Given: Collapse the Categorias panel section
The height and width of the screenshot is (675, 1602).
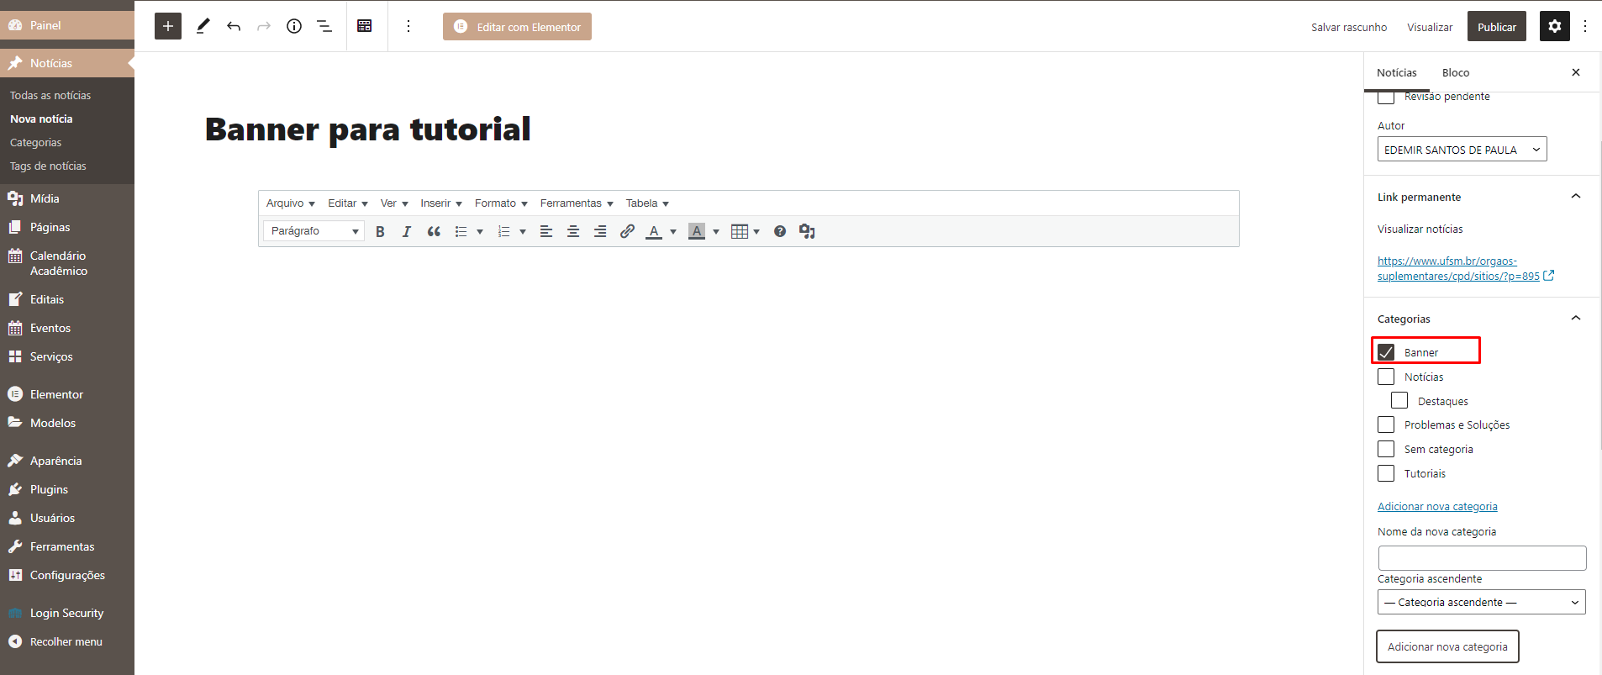Looking at the screenshot, I should click(x=1575, y=319).
